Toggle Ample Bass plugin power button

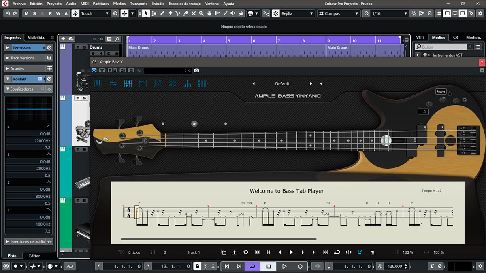pos(94,70)
